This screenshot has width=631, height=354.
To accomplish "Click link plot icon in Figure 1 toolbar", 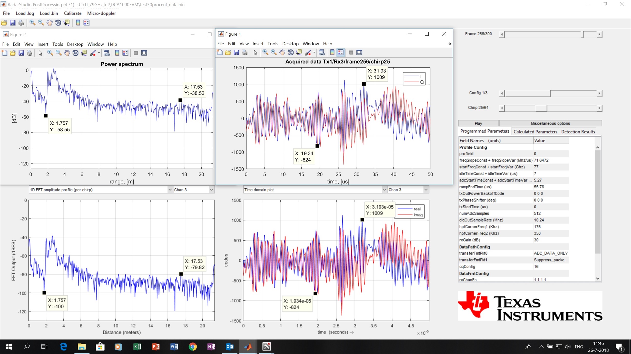I will click(322, 52).
